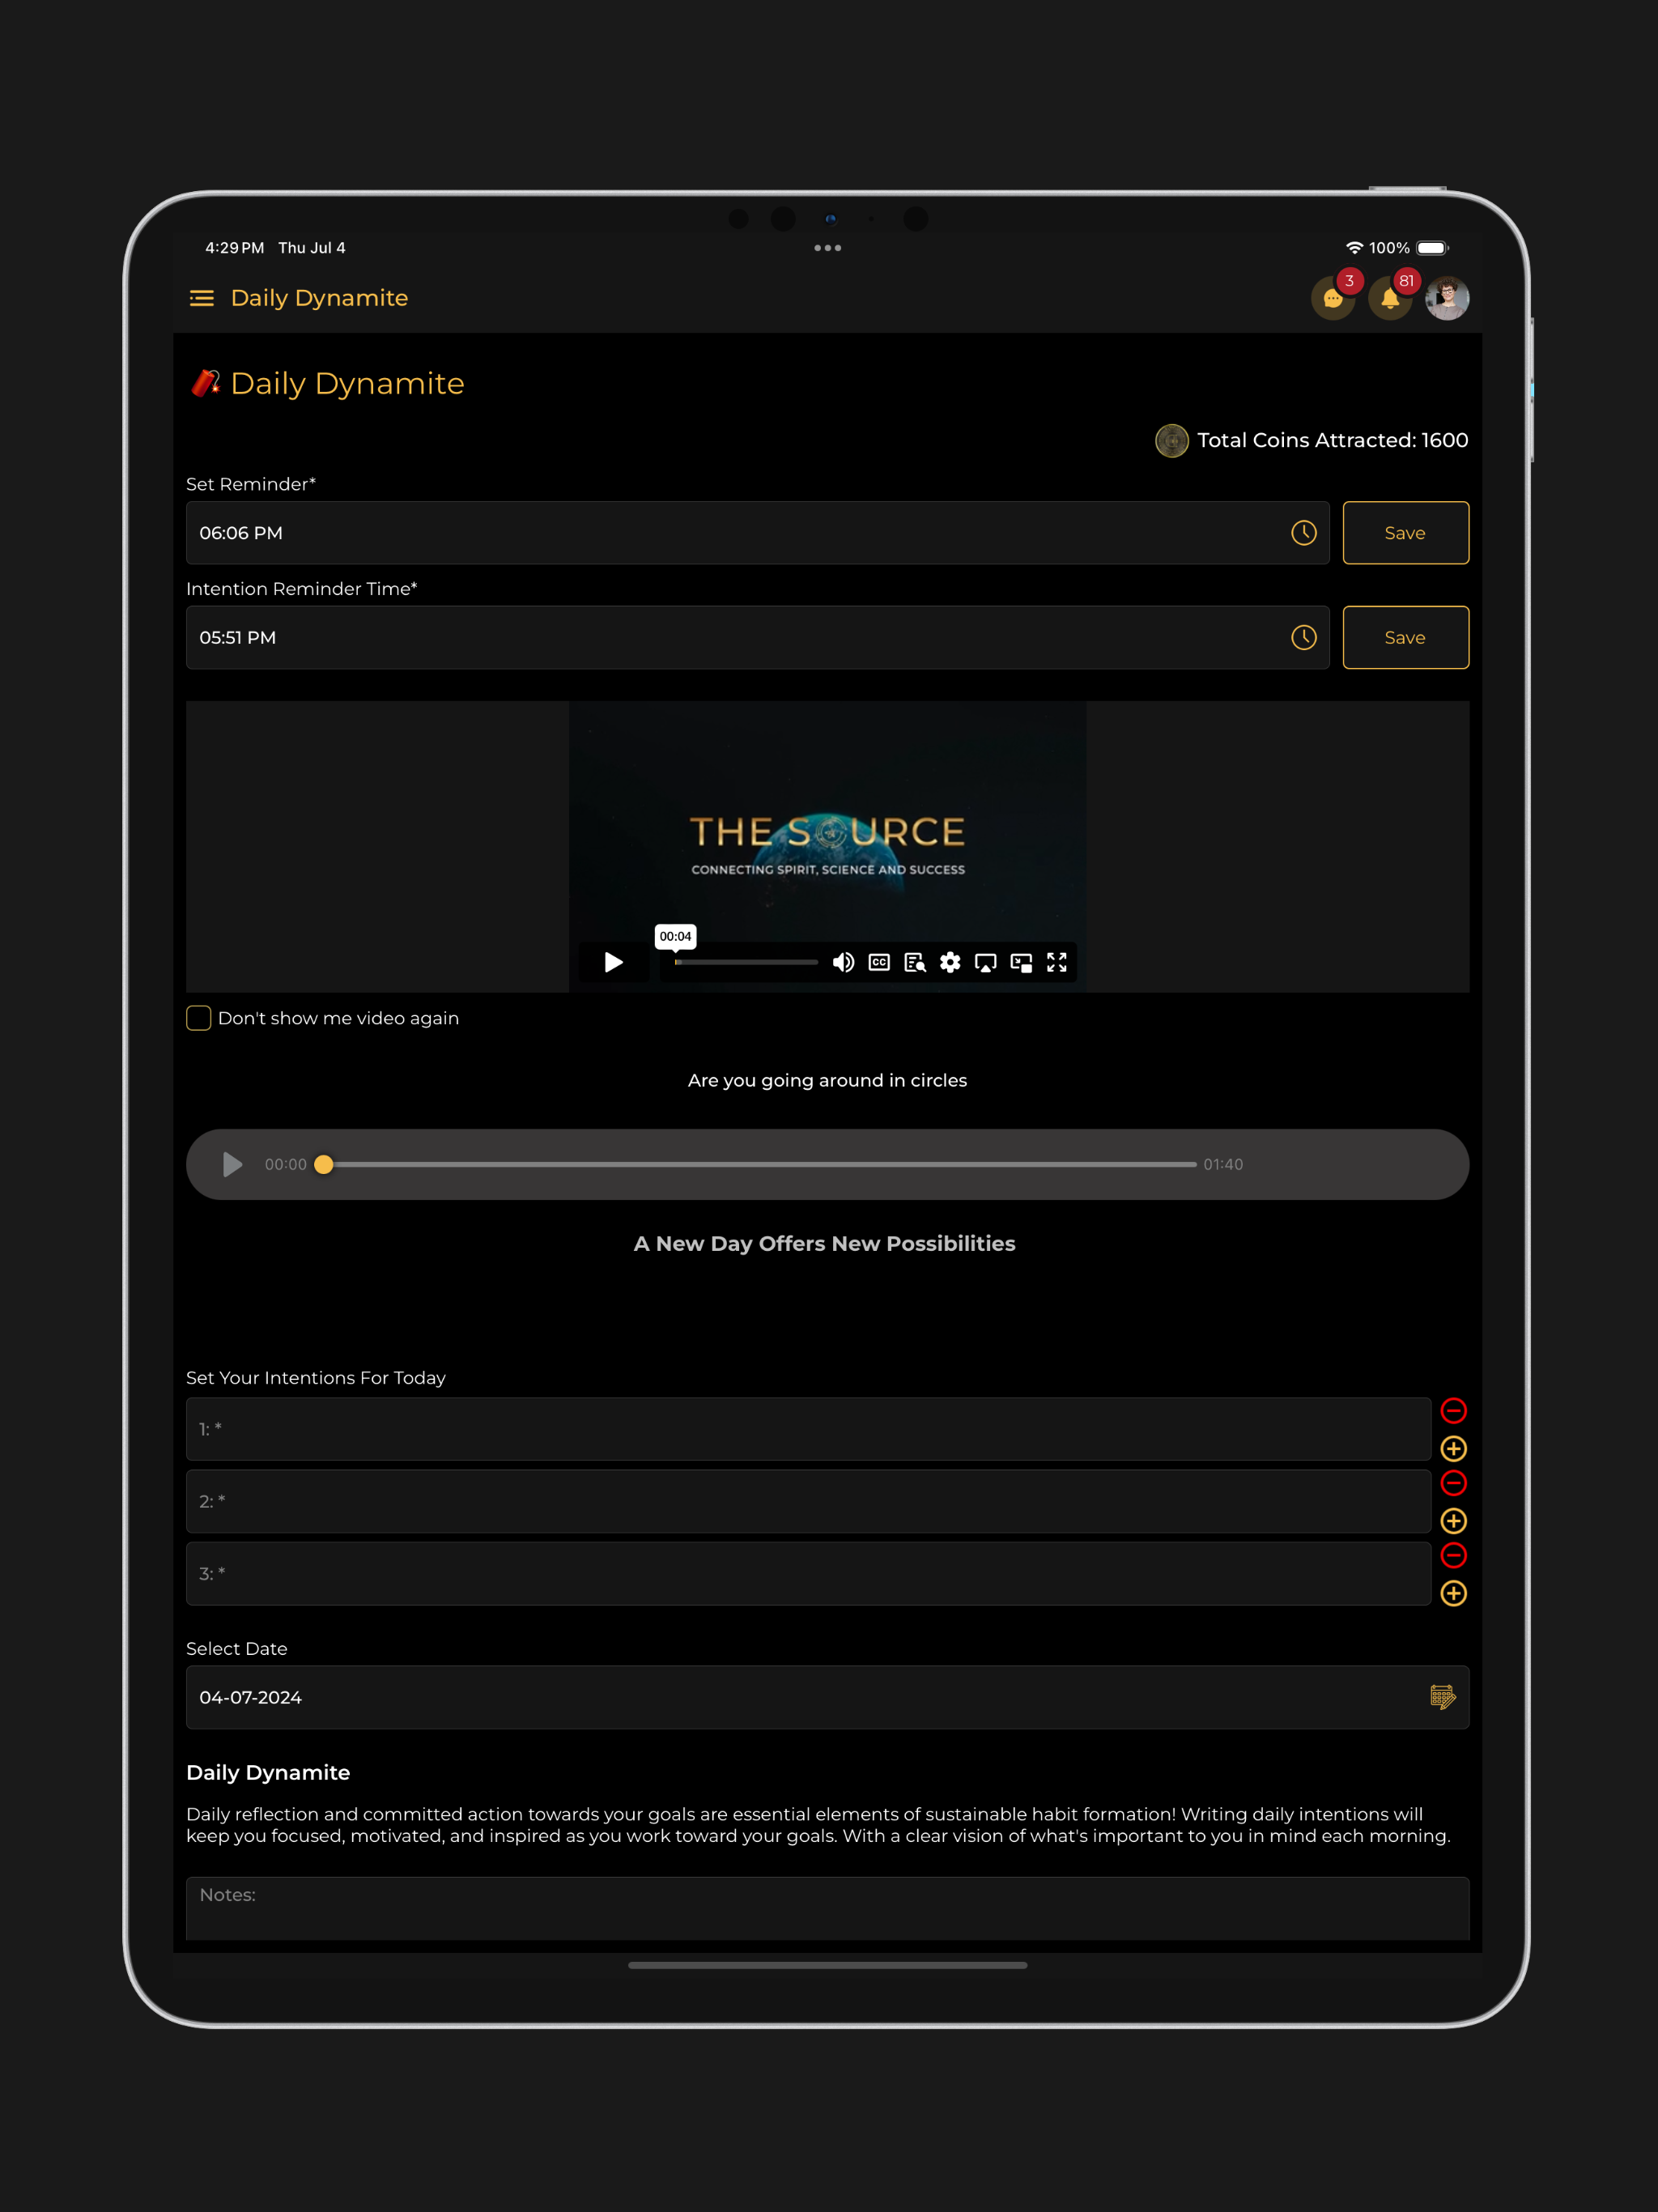Viewport: 1658px width, 2212px height.
Task: Open the hamburger navigation menu
Action: point(202,298)
